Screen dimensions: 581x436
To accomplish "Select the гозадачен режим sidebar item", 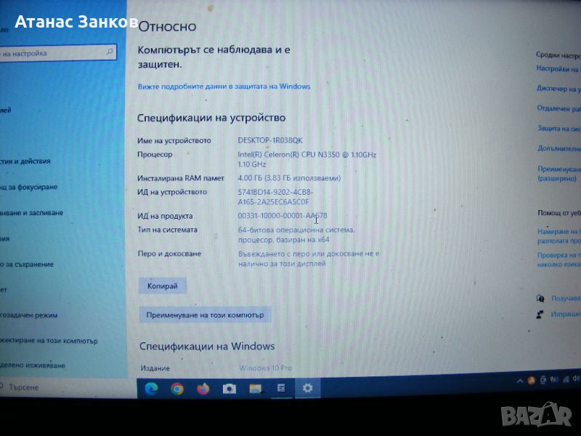I will [x=29, y=315].
